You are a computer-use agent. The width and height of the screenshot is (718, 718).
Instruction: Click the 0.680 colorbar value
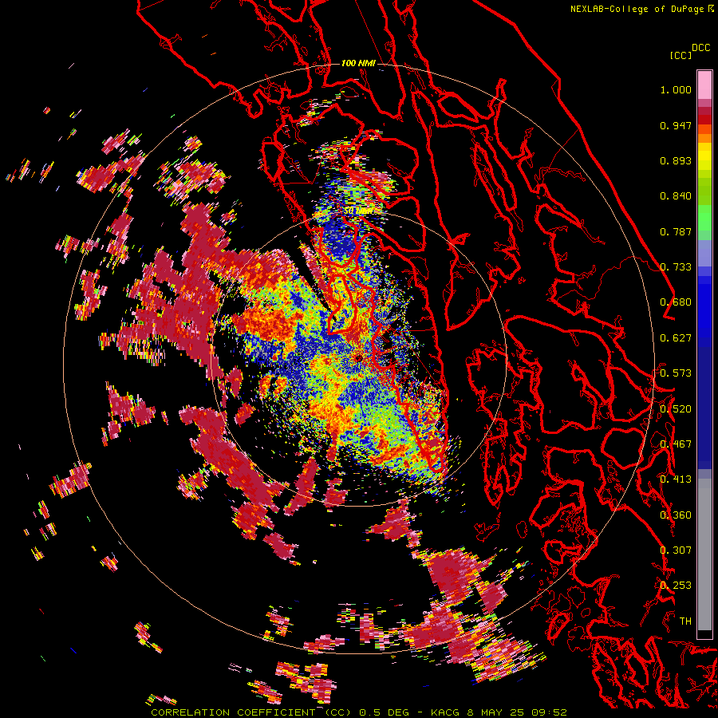676,302
